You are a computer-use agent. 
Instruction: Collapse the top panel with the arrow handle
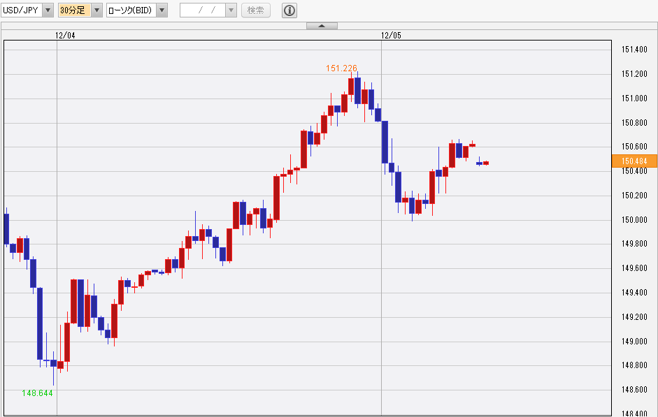pyautogui.click(x=322, y=26)
